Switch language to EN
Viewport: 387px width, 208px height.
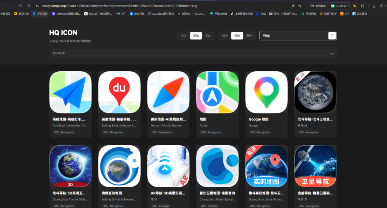click(208, 36)
